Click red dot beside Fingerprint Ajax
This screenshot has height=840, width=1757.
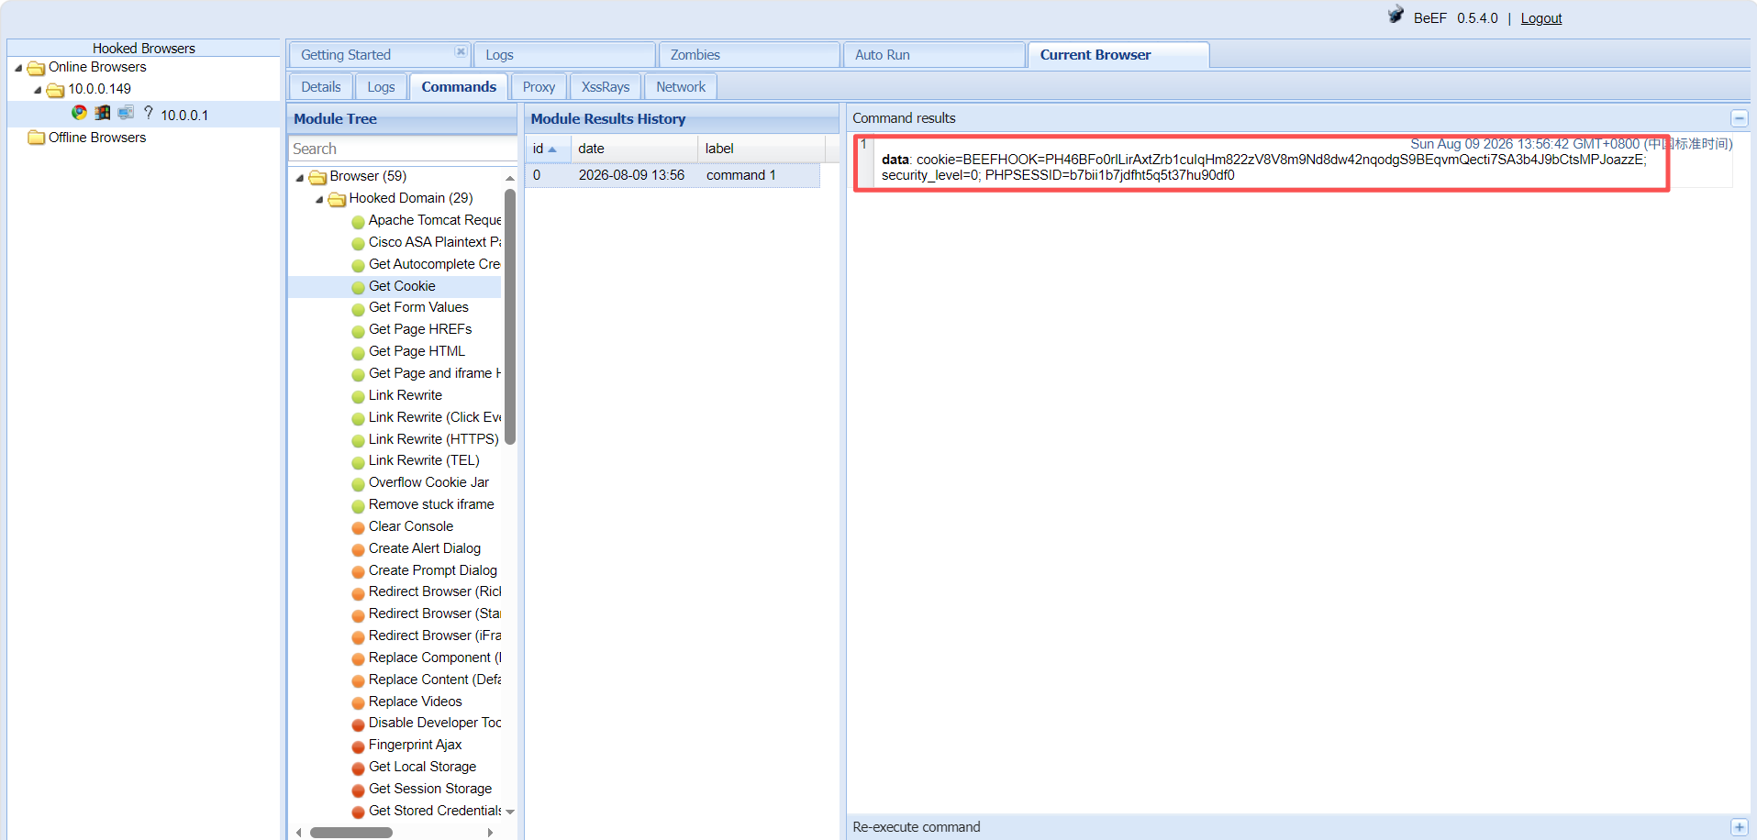click(x=358, y=746)
